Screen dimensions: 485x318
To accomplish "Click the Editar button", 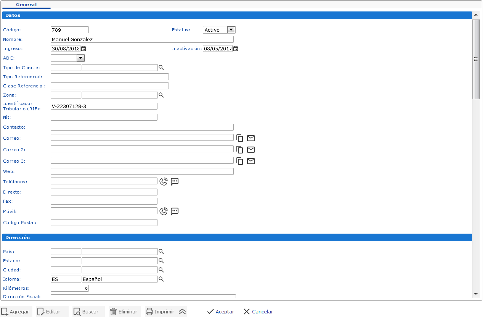I will click(52, 312).
